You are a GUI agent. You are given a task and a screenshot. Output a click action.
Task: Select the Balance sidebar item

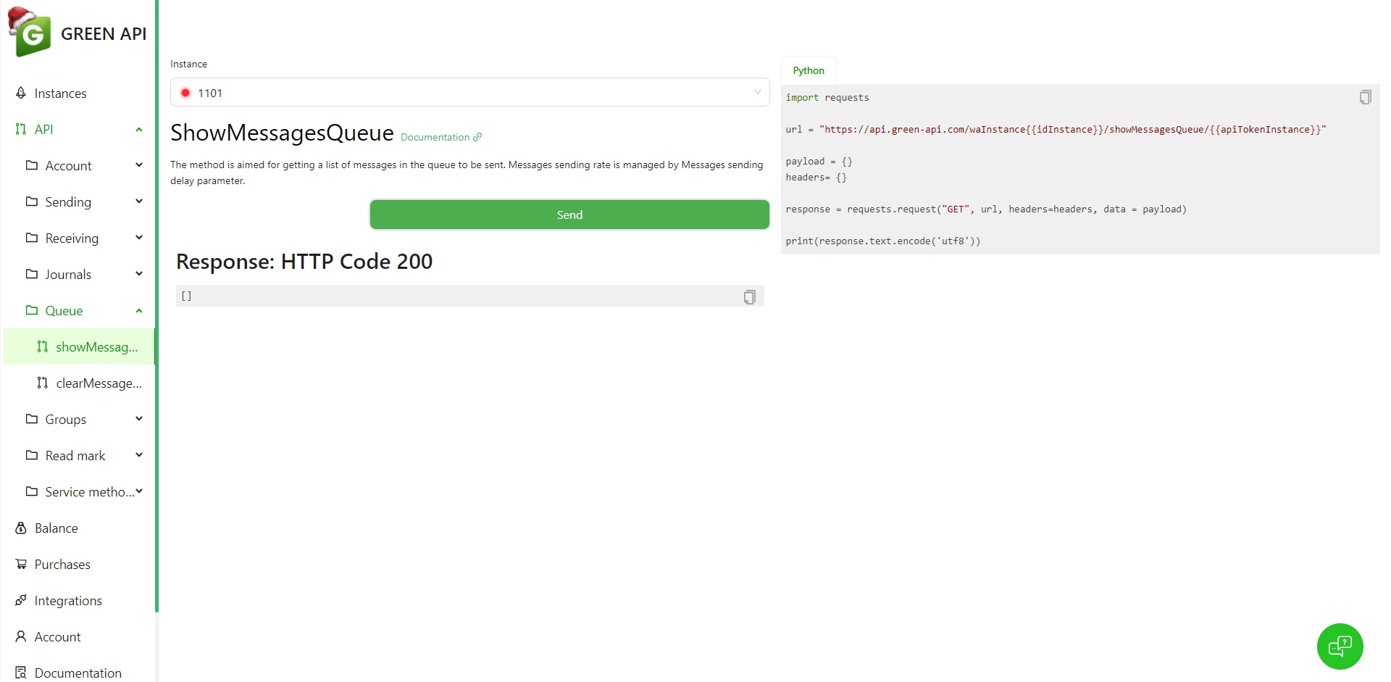57,528
